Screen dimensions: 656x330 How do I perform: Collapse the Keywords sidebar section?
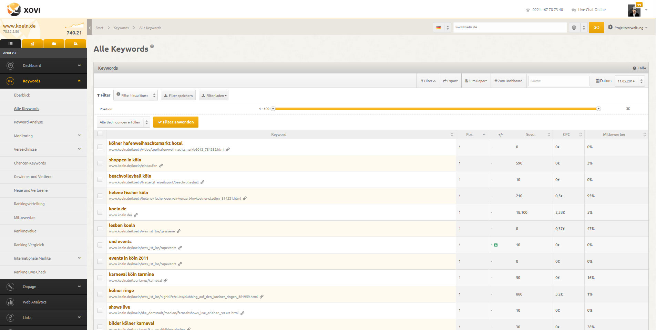pyautogui.click(x=79, y=81)
